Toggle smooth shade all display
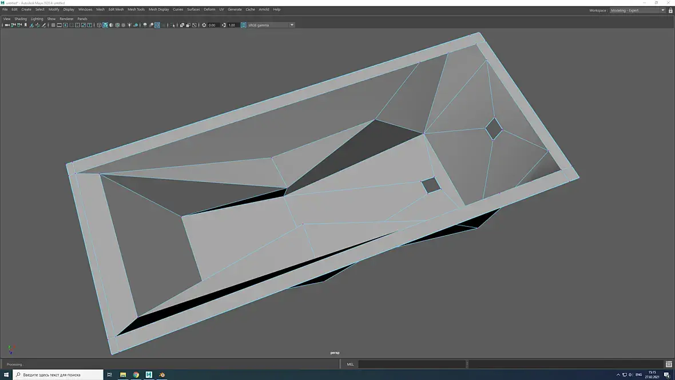 [x=105, y=25]
